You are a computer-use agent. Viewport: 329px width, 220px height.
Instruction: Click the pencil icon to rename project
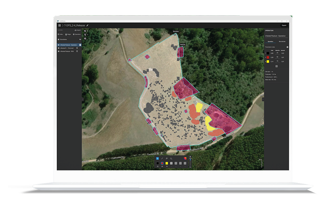pyautogui.click(x=87, y=25)
